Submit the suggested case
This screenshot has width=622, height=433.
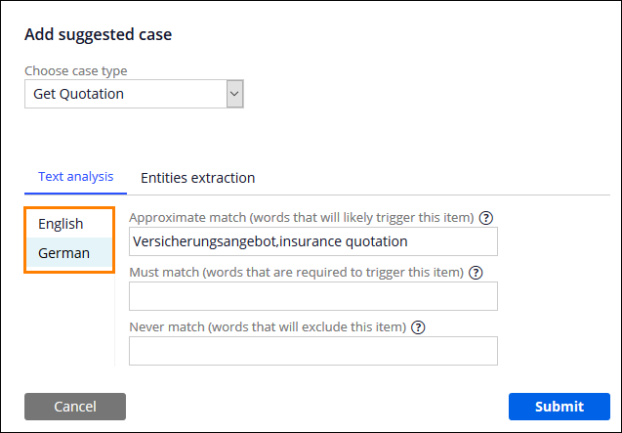click(x=560, y=407)
